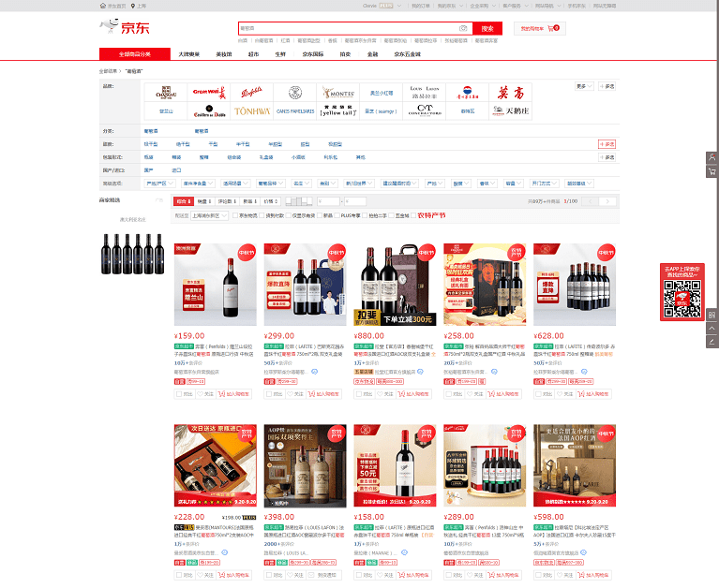The height and width of the screenshot is (588, 719).
Task: Check the compare box on ¥299.00 product
Action: pyautogui.click(x=269, y=394)
